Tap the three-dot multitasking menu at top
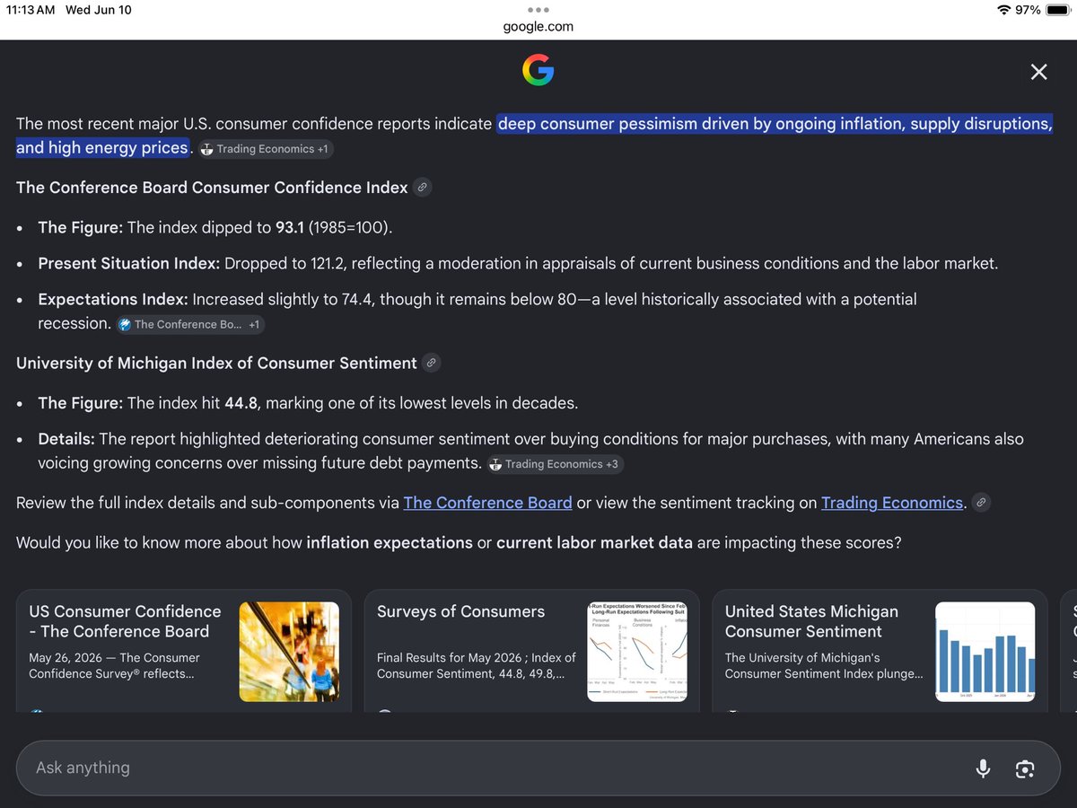Screen dimensions: 1077x808 point(538,10)
